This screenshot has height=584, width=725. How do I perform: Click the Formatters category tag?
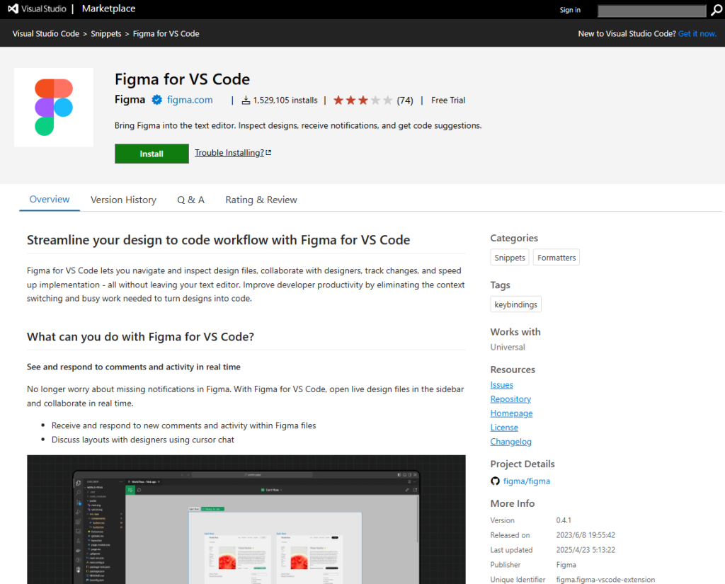pyautogui.click(x=556, y=258)
